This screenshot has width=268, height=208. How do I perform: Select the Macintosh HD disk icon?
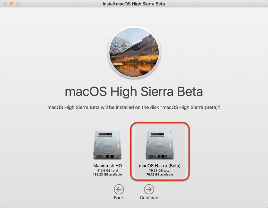tap(107, 145)
